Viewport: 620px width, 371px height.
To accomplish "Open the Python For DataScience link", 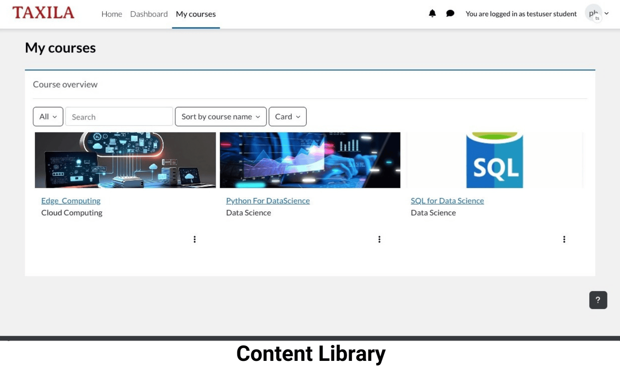I will (x=268, y=201).
